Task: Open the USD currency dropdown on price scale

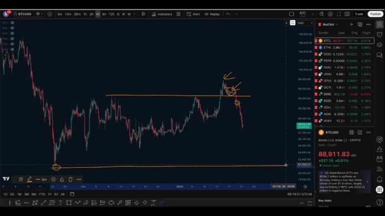Action: (305, 23)
